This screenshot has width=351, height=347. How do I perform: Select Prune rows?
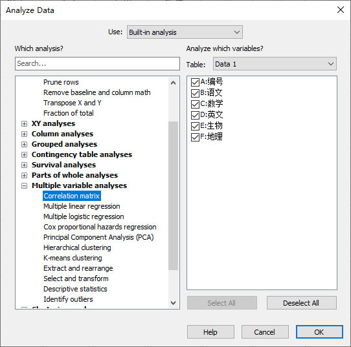61,82
